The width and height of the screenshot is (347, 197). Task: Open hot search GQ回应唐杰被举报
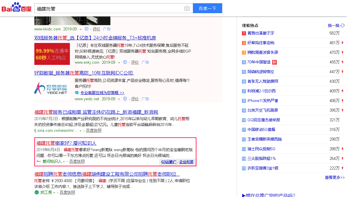pyautogui.click(x=264, y=120)
